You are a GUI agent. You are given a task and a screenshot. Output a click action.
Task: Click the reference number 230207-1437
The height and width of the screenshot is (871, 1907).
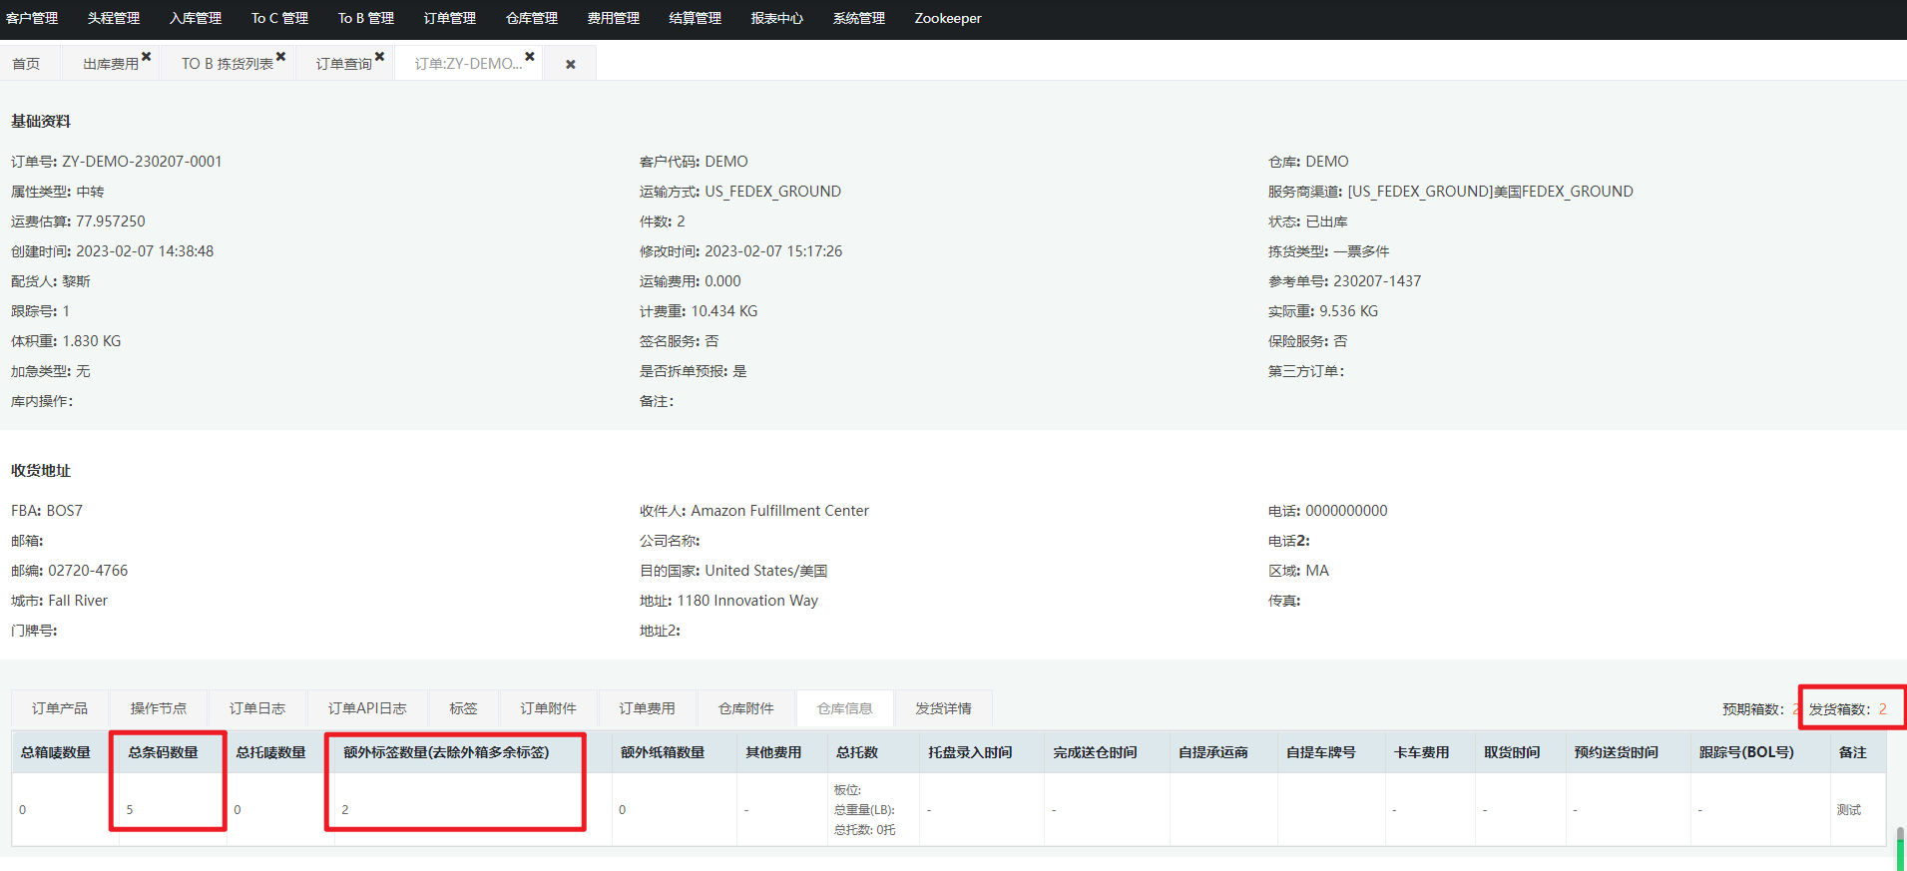coord(1377,281)
